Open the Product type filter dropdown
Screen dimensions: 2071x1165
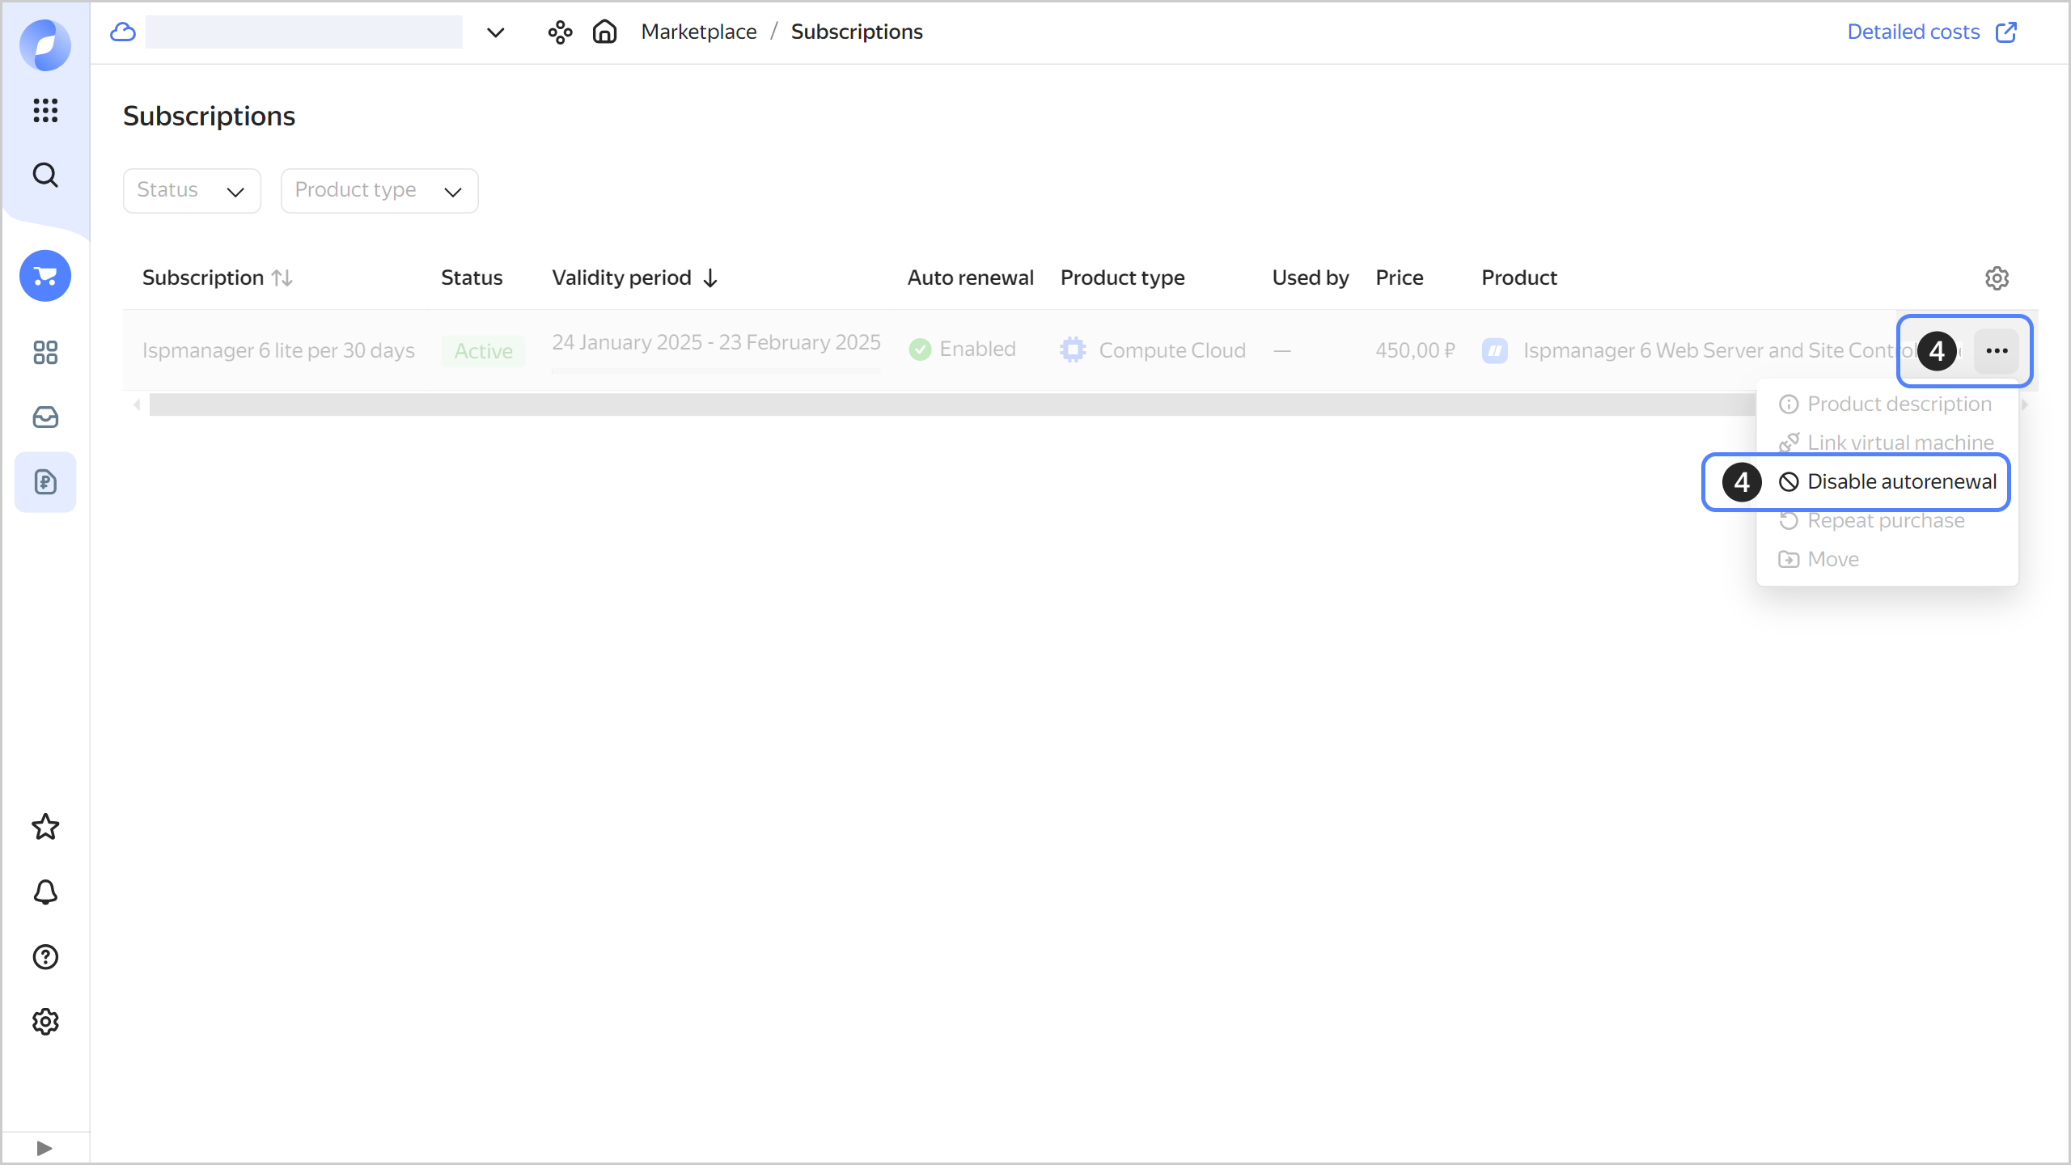tap(379, 191)
